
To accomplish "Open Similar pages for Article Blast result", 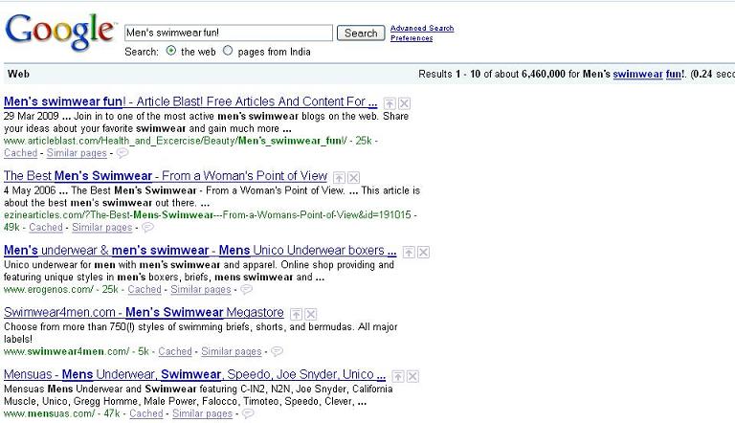I will point(77,153).
